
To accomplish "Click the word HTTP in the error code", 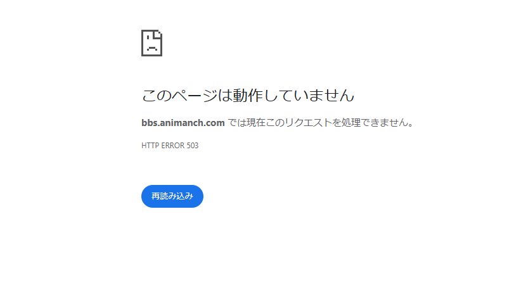I will coord(150,146).
